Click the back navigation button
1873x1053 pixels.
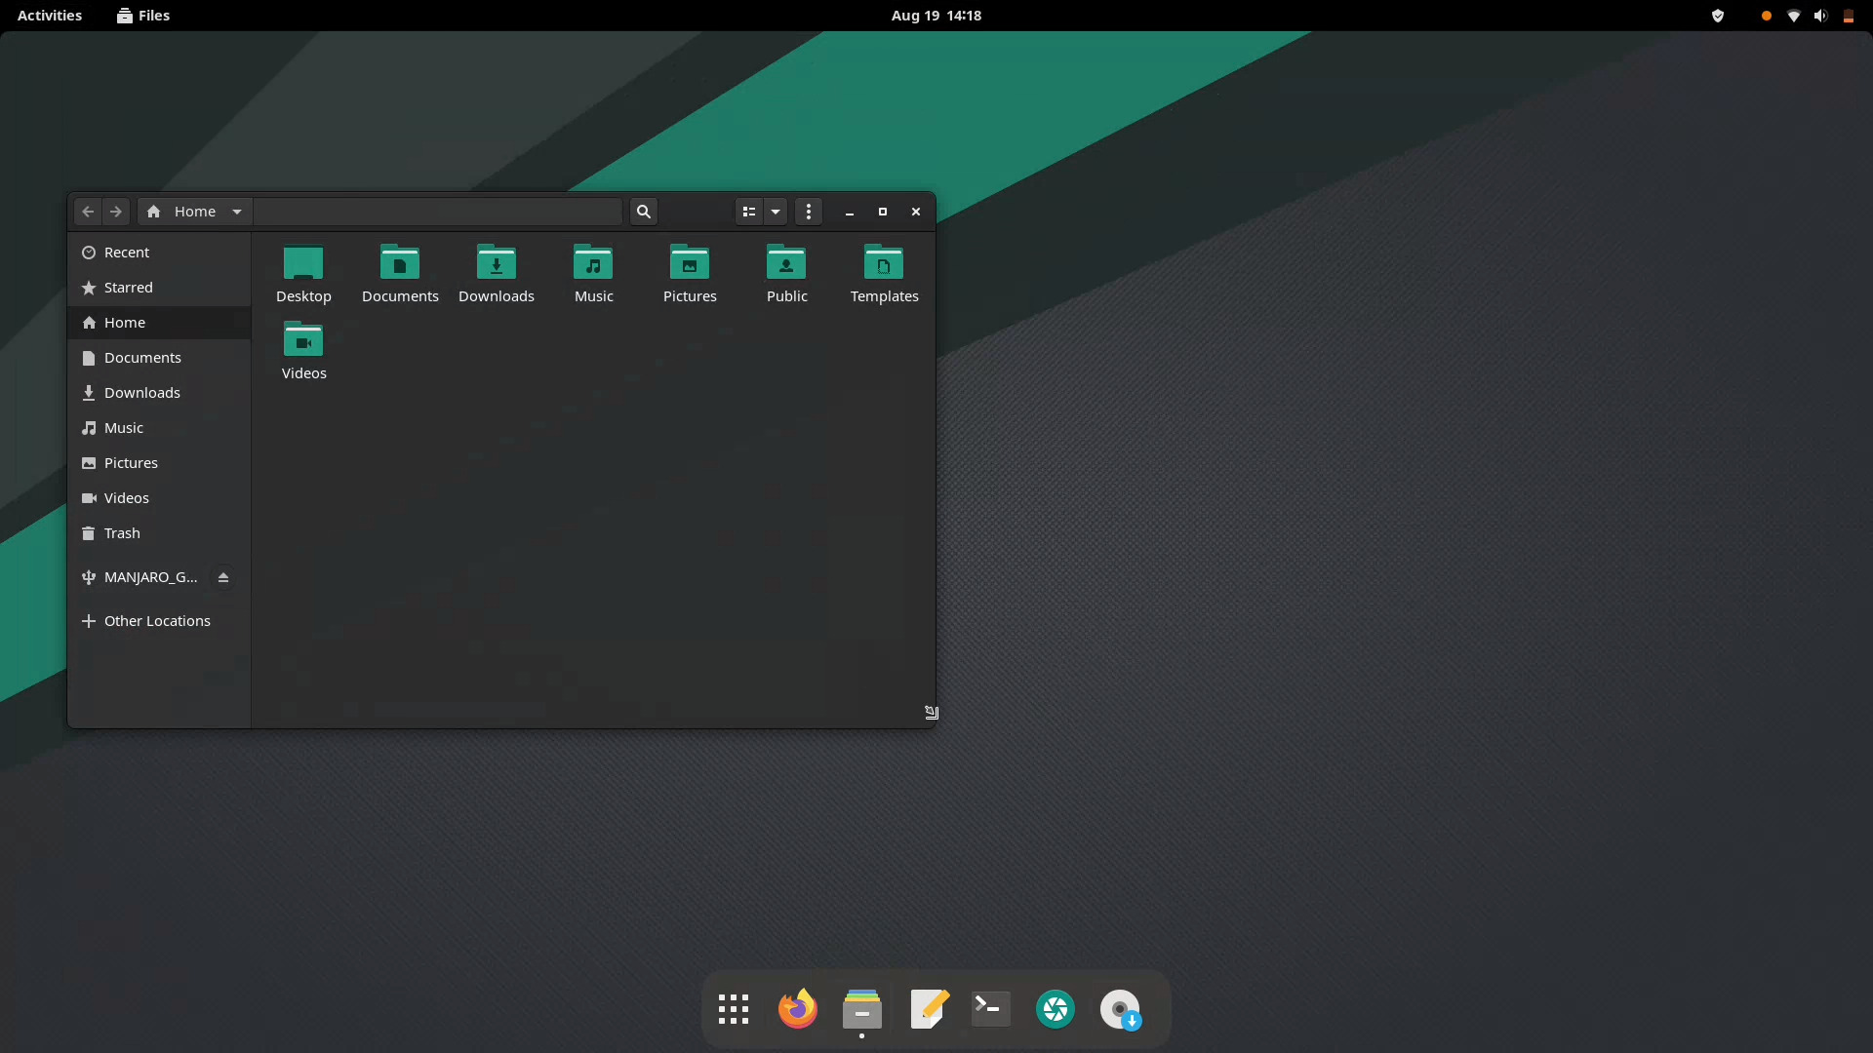pos(87,211)
